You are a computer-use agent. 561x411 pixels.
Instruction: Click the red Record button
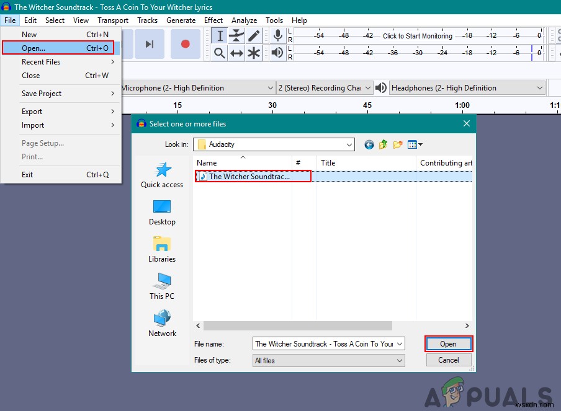tap(186, 44)
